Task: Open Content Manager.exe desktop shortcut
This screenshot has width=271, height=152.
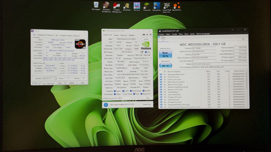Action: click(117, 7)
